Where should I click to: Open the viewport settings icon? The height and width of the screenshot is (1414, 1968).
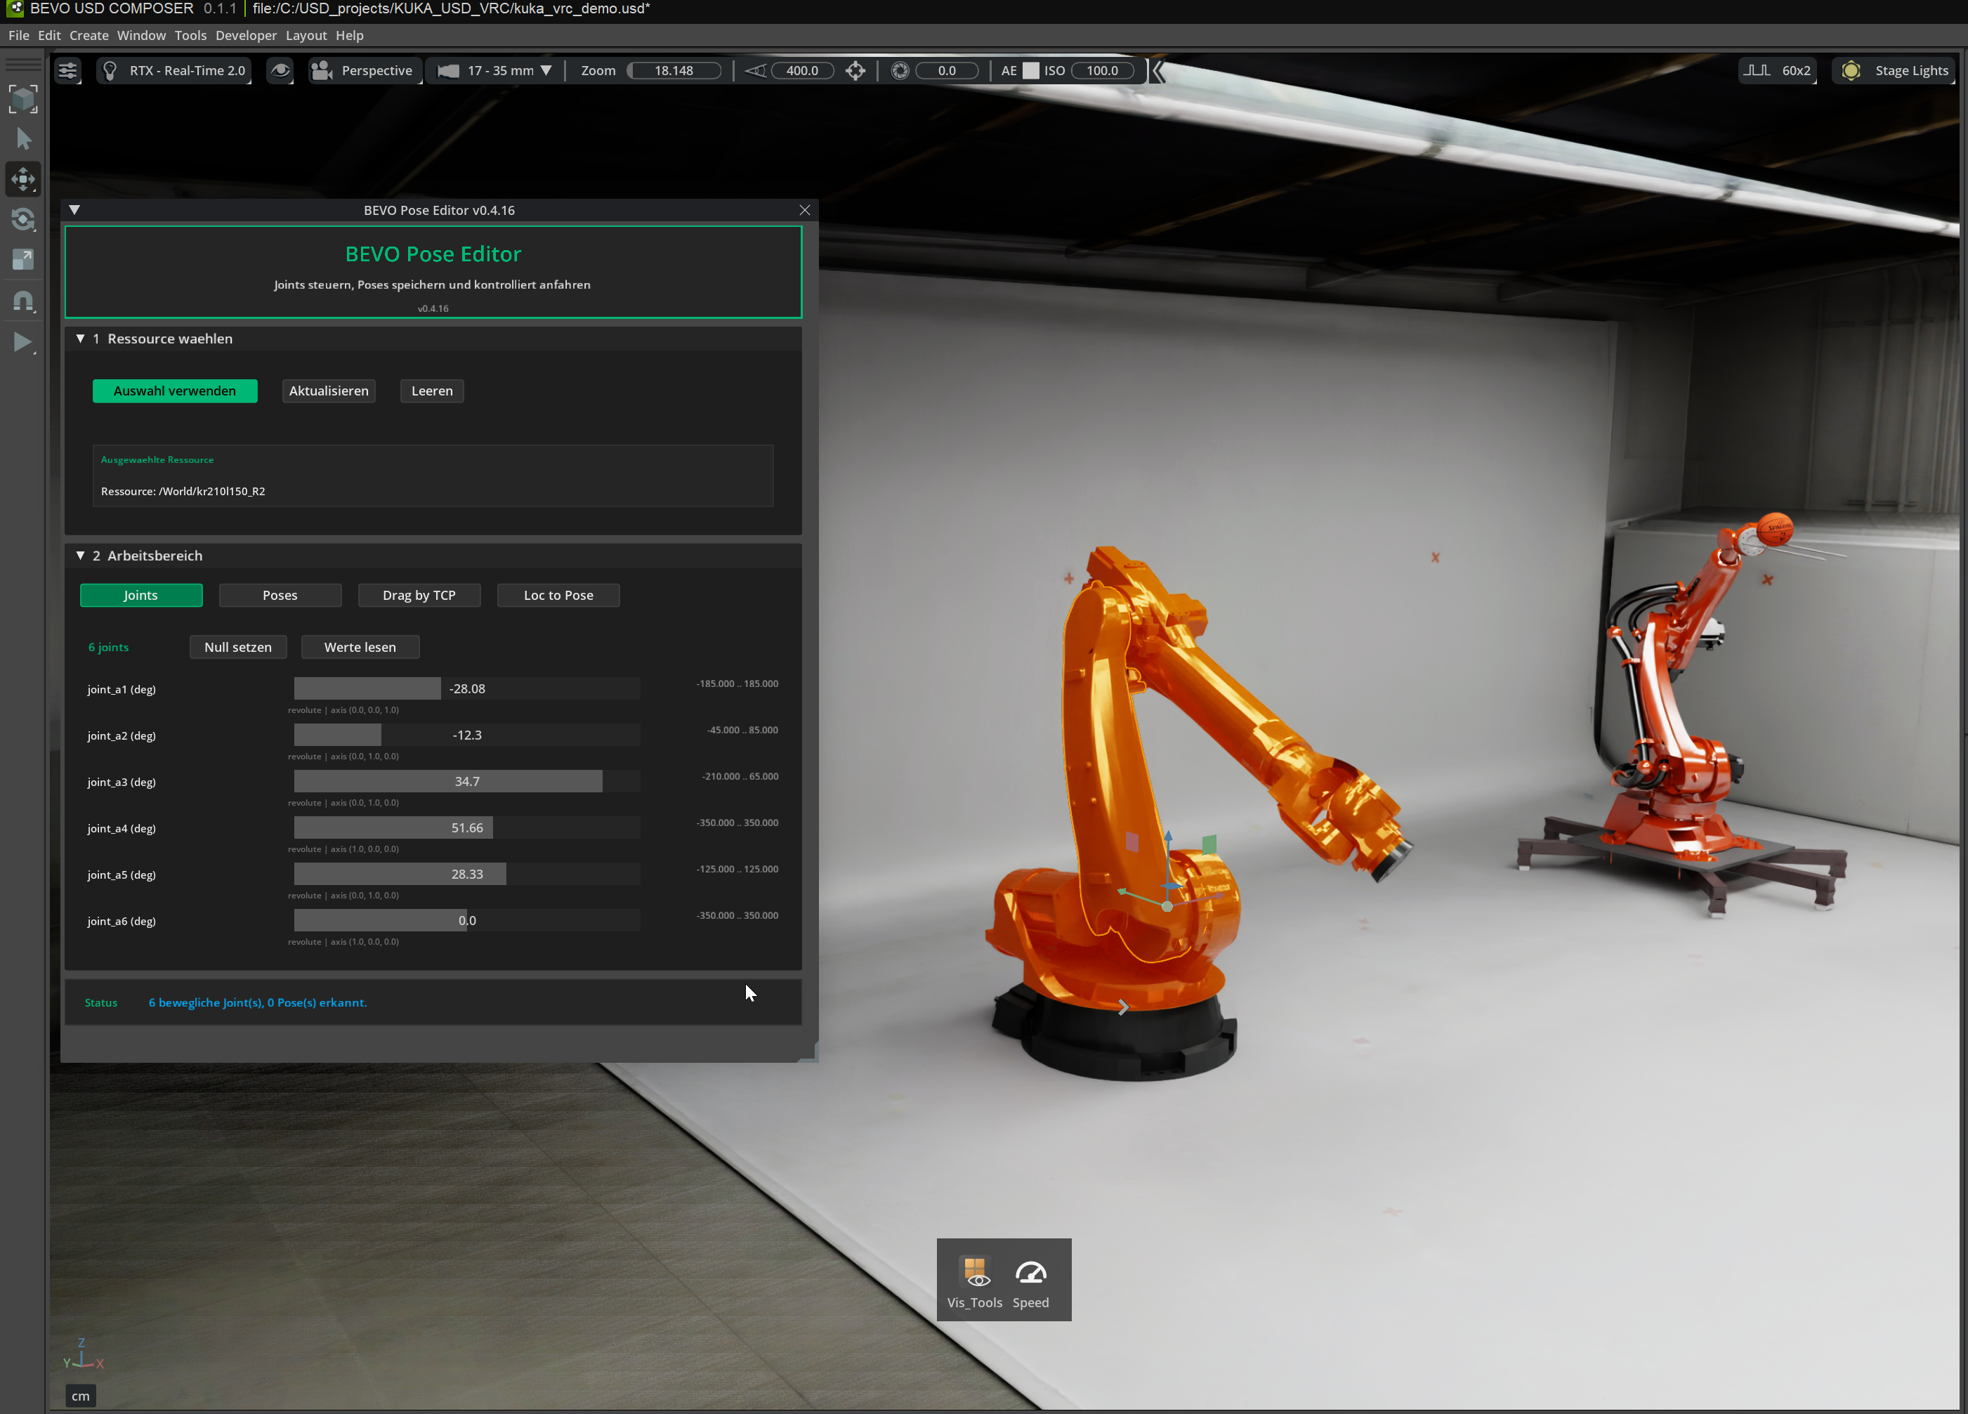67,70
